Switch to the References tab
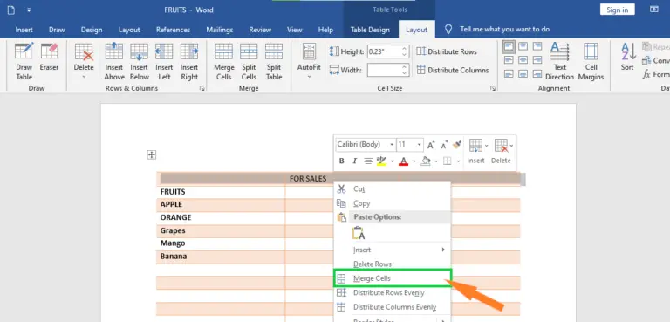 pyautogui.click(x=173, y=30)
